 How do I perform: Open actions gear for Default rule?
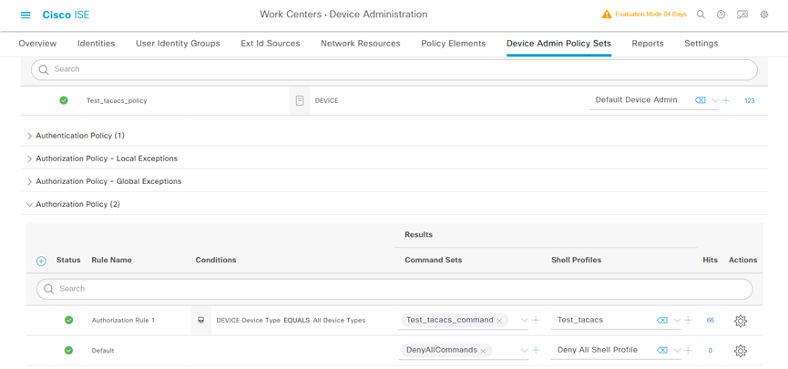741,351
